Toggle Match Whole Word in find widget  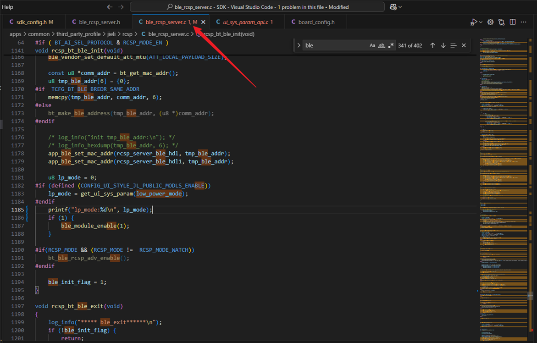click(382, 45)
